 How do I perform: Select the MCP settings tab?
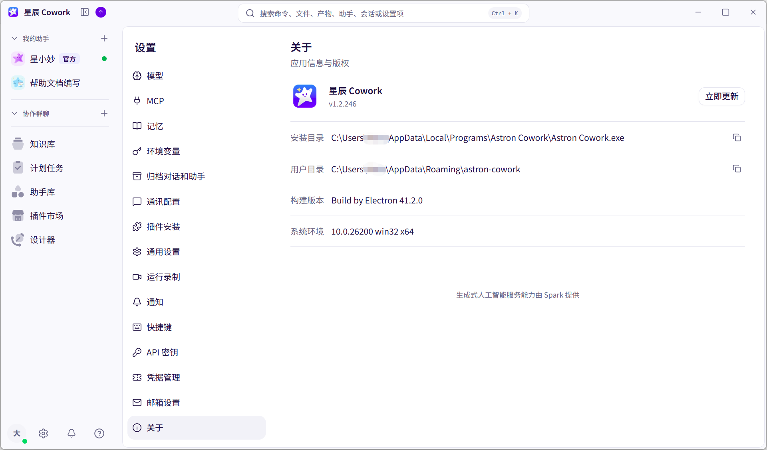tap(197, 101)
